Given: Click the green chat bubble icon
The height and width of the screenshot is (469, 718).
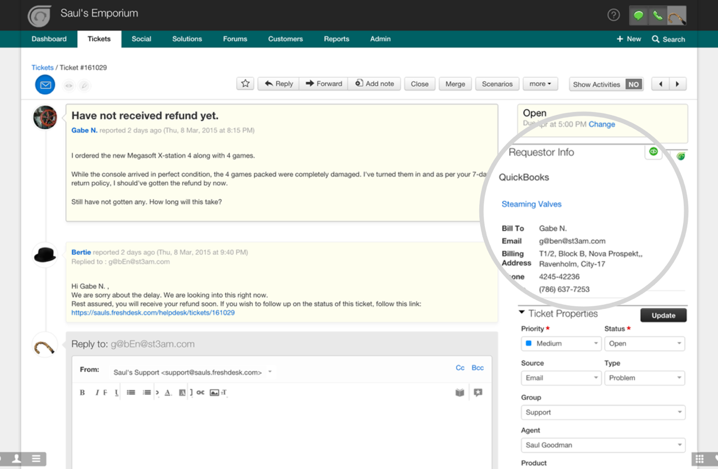Looking at the screenshot, I should pos(638,16).
